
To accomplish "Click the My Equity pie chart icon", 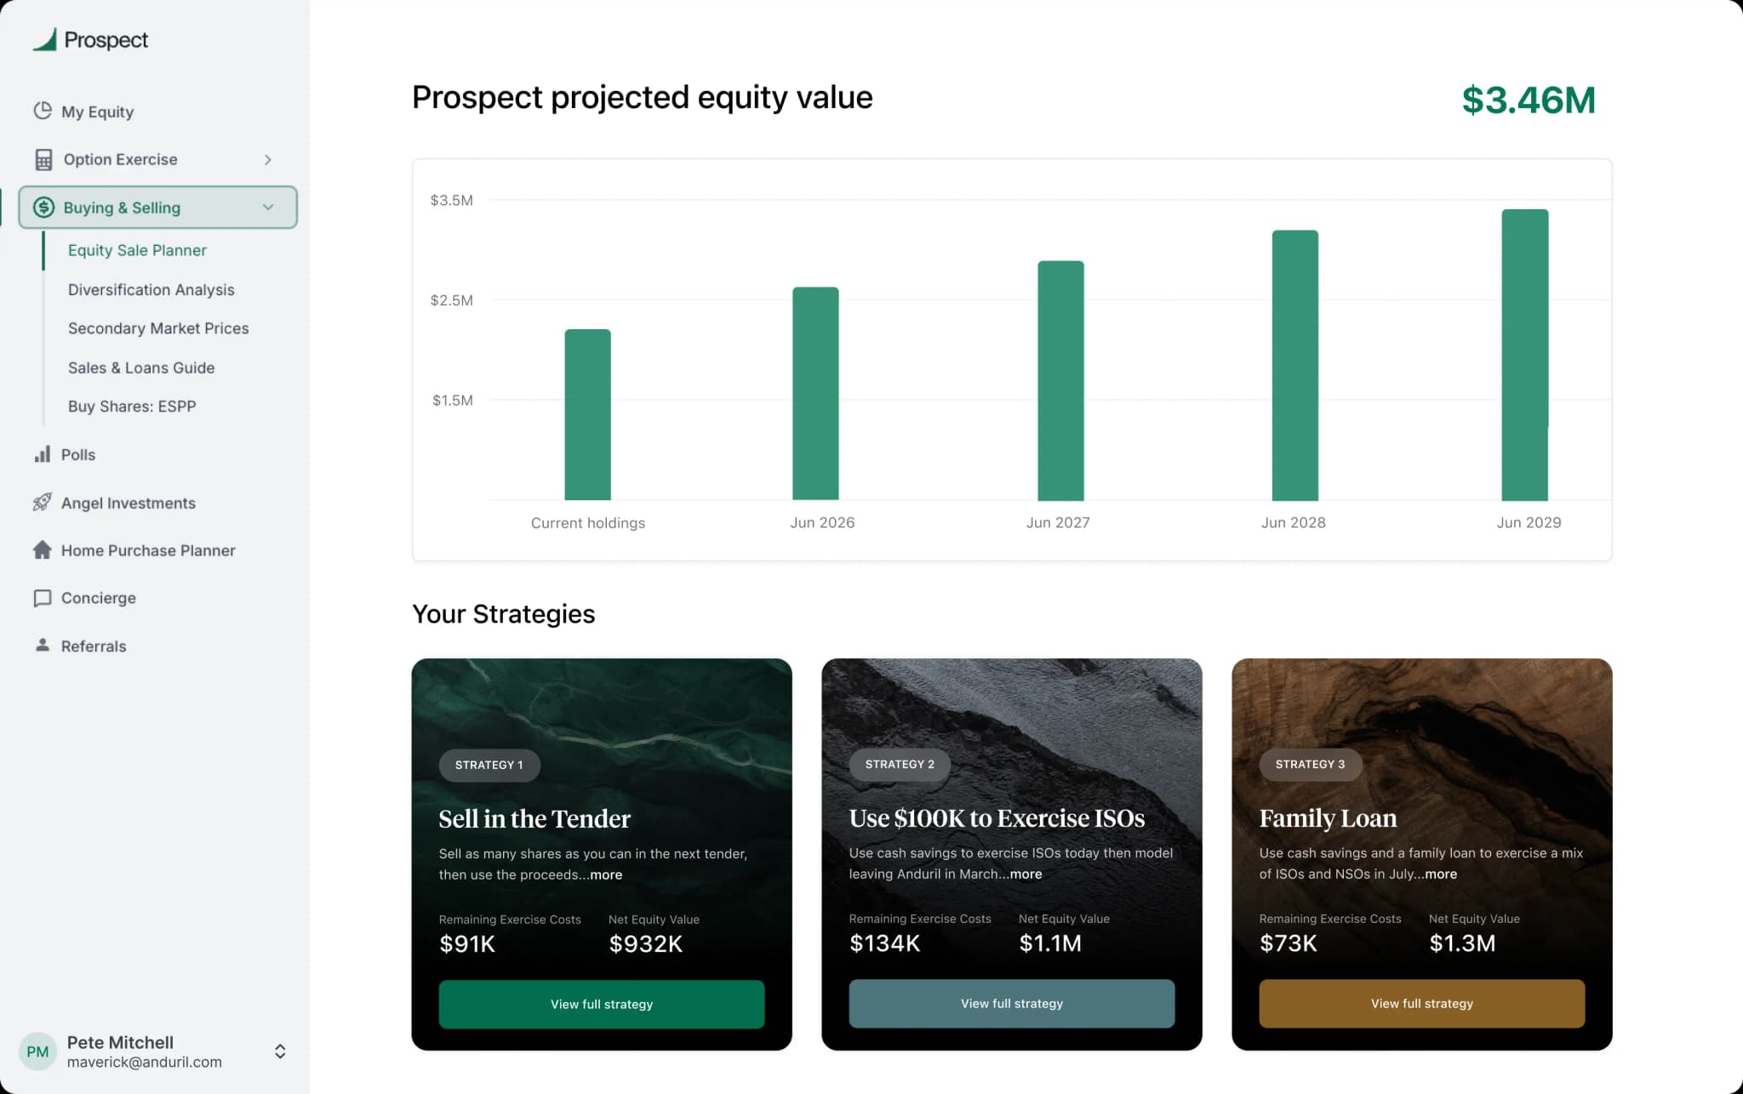I will pyautogui.click(x=43, y=111).
